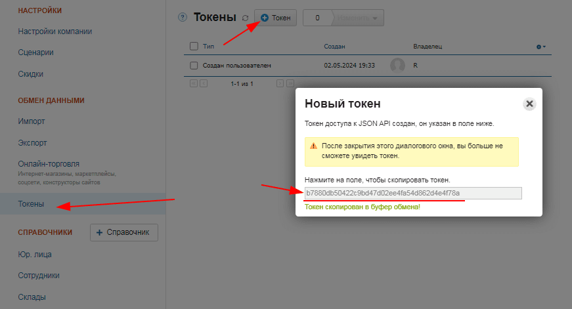
Task: Open Настройки компании in the sidebar
Action: (x=55, y=31)
